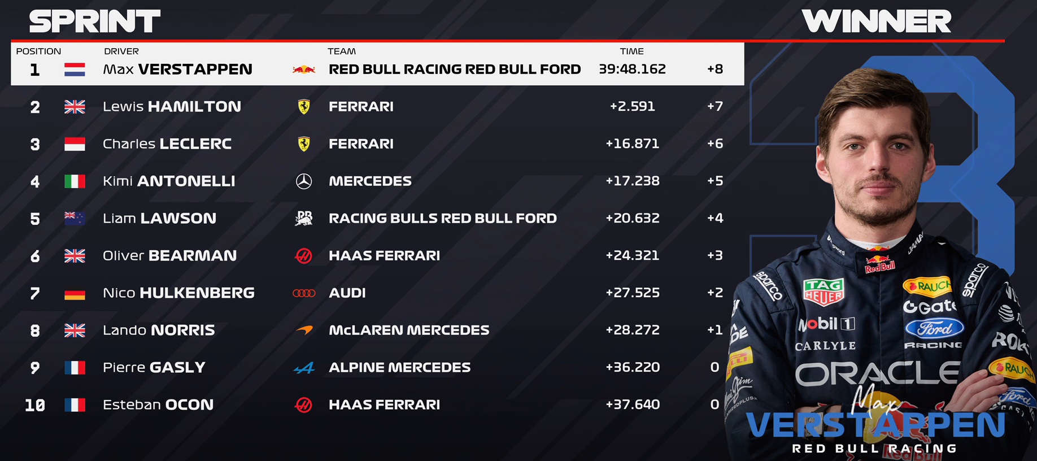This screenshot has width=1037, height=461.
Task: Click Verstappen's winning time 39:48.162
Action: [x=632, y=69]
